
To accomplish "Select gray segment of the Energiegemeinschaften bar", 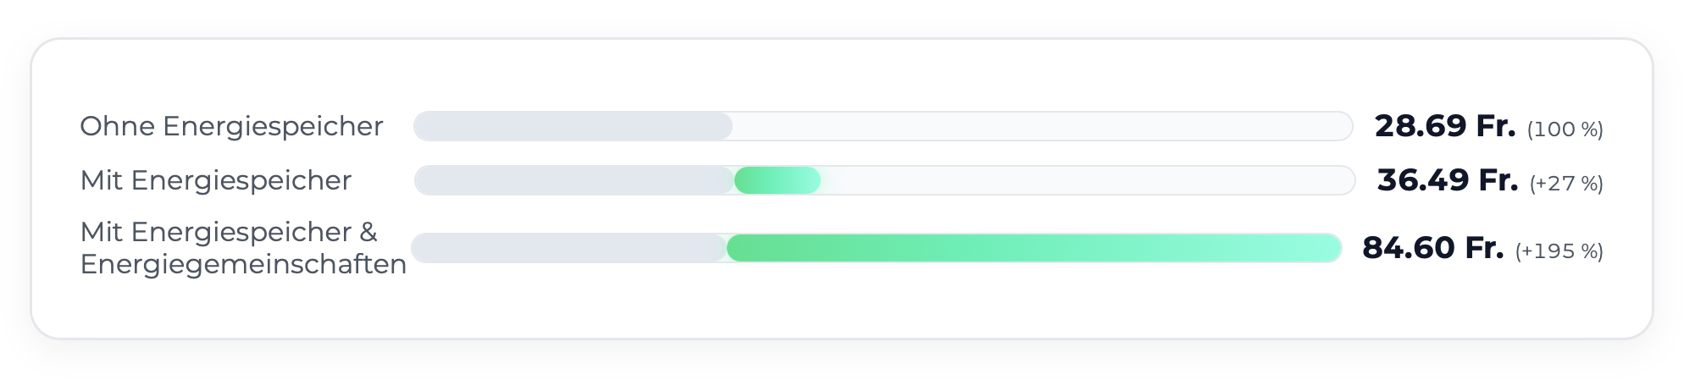I will coord(569,248).
